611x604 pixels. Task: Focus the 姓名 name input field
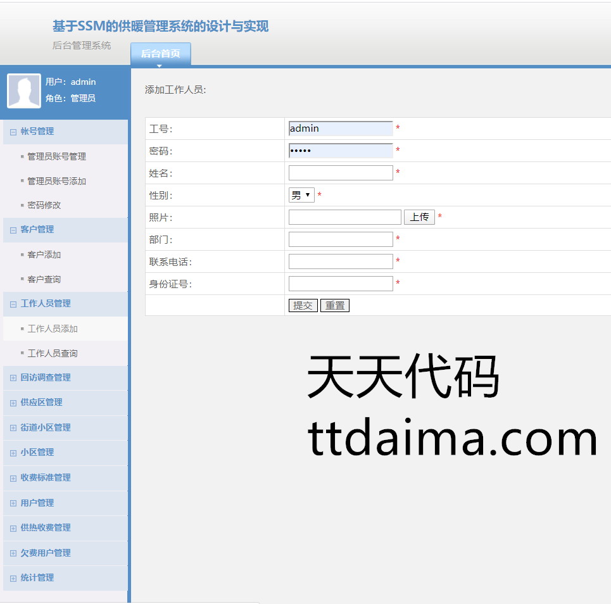(341, 173)
